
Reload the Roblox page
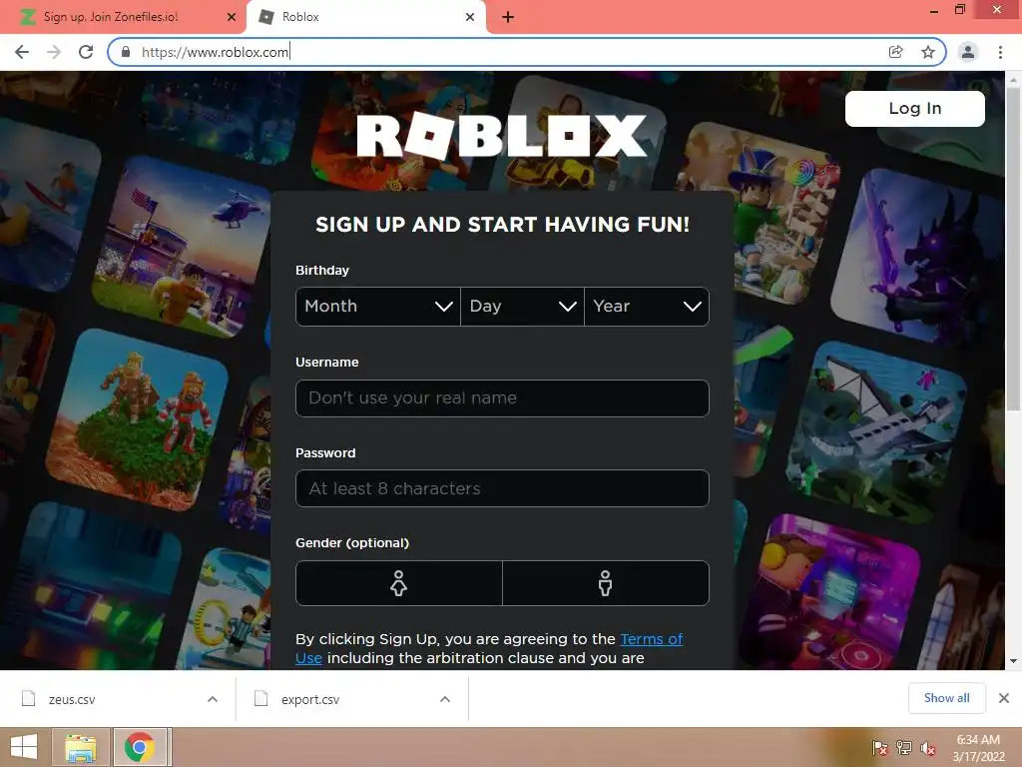tap(86, 52)
